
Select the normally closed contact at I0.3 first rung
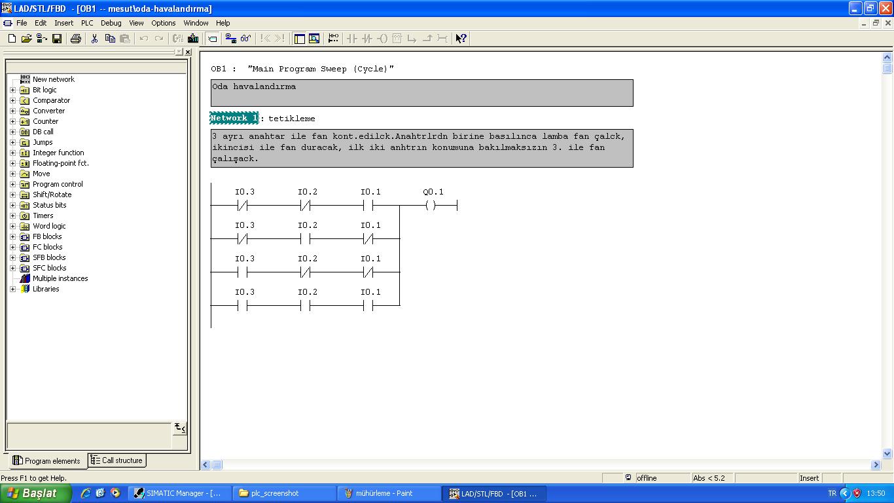242,206
